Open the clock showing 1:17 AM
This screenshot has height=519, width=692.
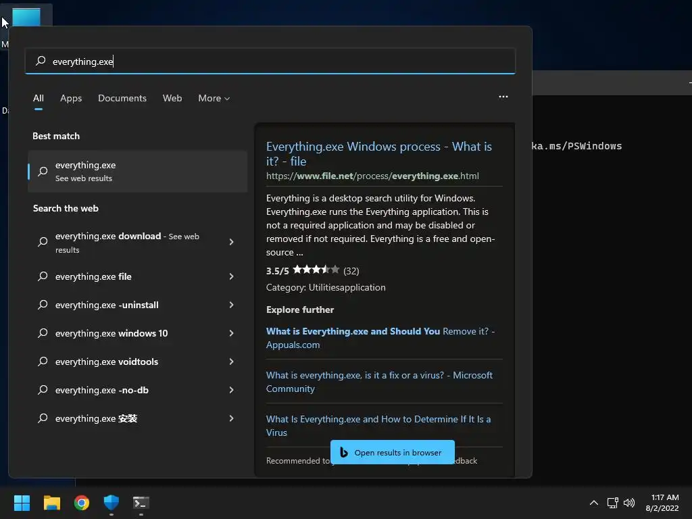point(662,503)
